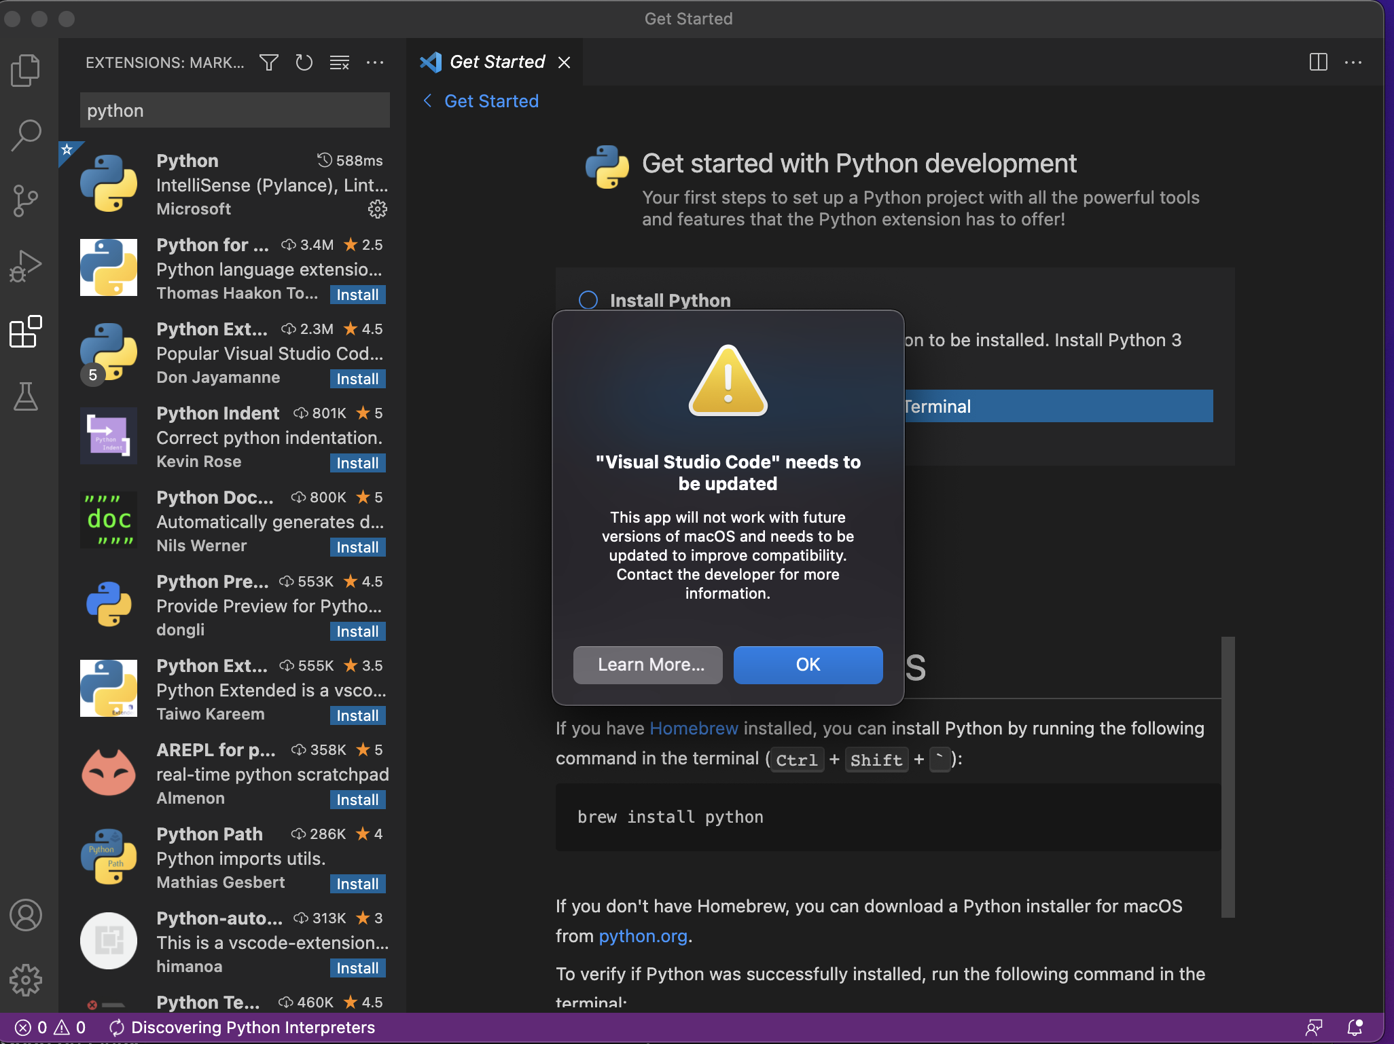Select the Python Test Explorer entry
Image resolution: width=1394 pixels, height=1044 pixels.
[x=232, y=1001]
